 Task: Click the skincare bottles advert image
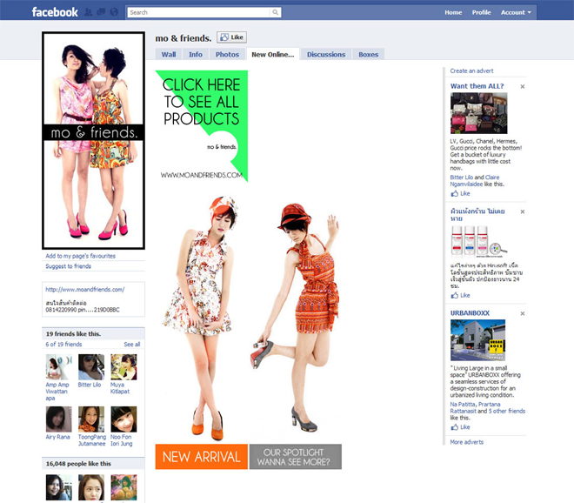(479, 241)
